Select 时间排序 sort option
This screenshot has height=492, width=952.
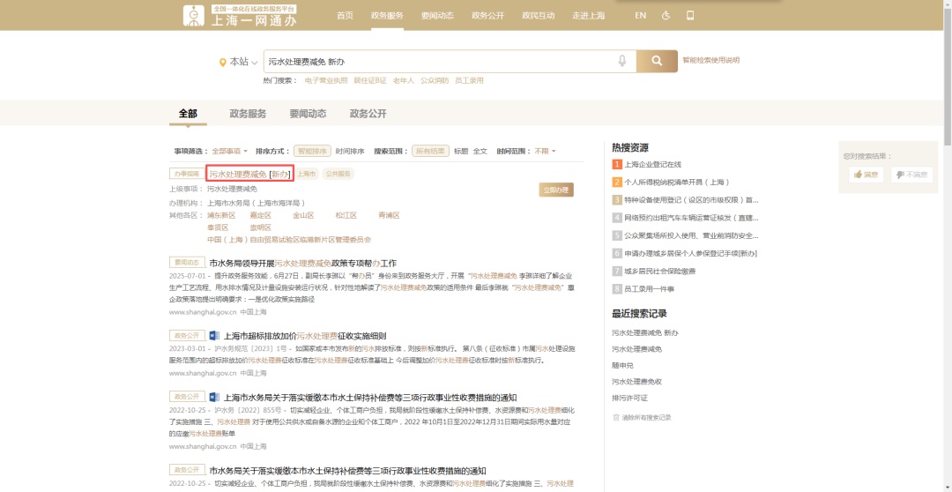350,151
